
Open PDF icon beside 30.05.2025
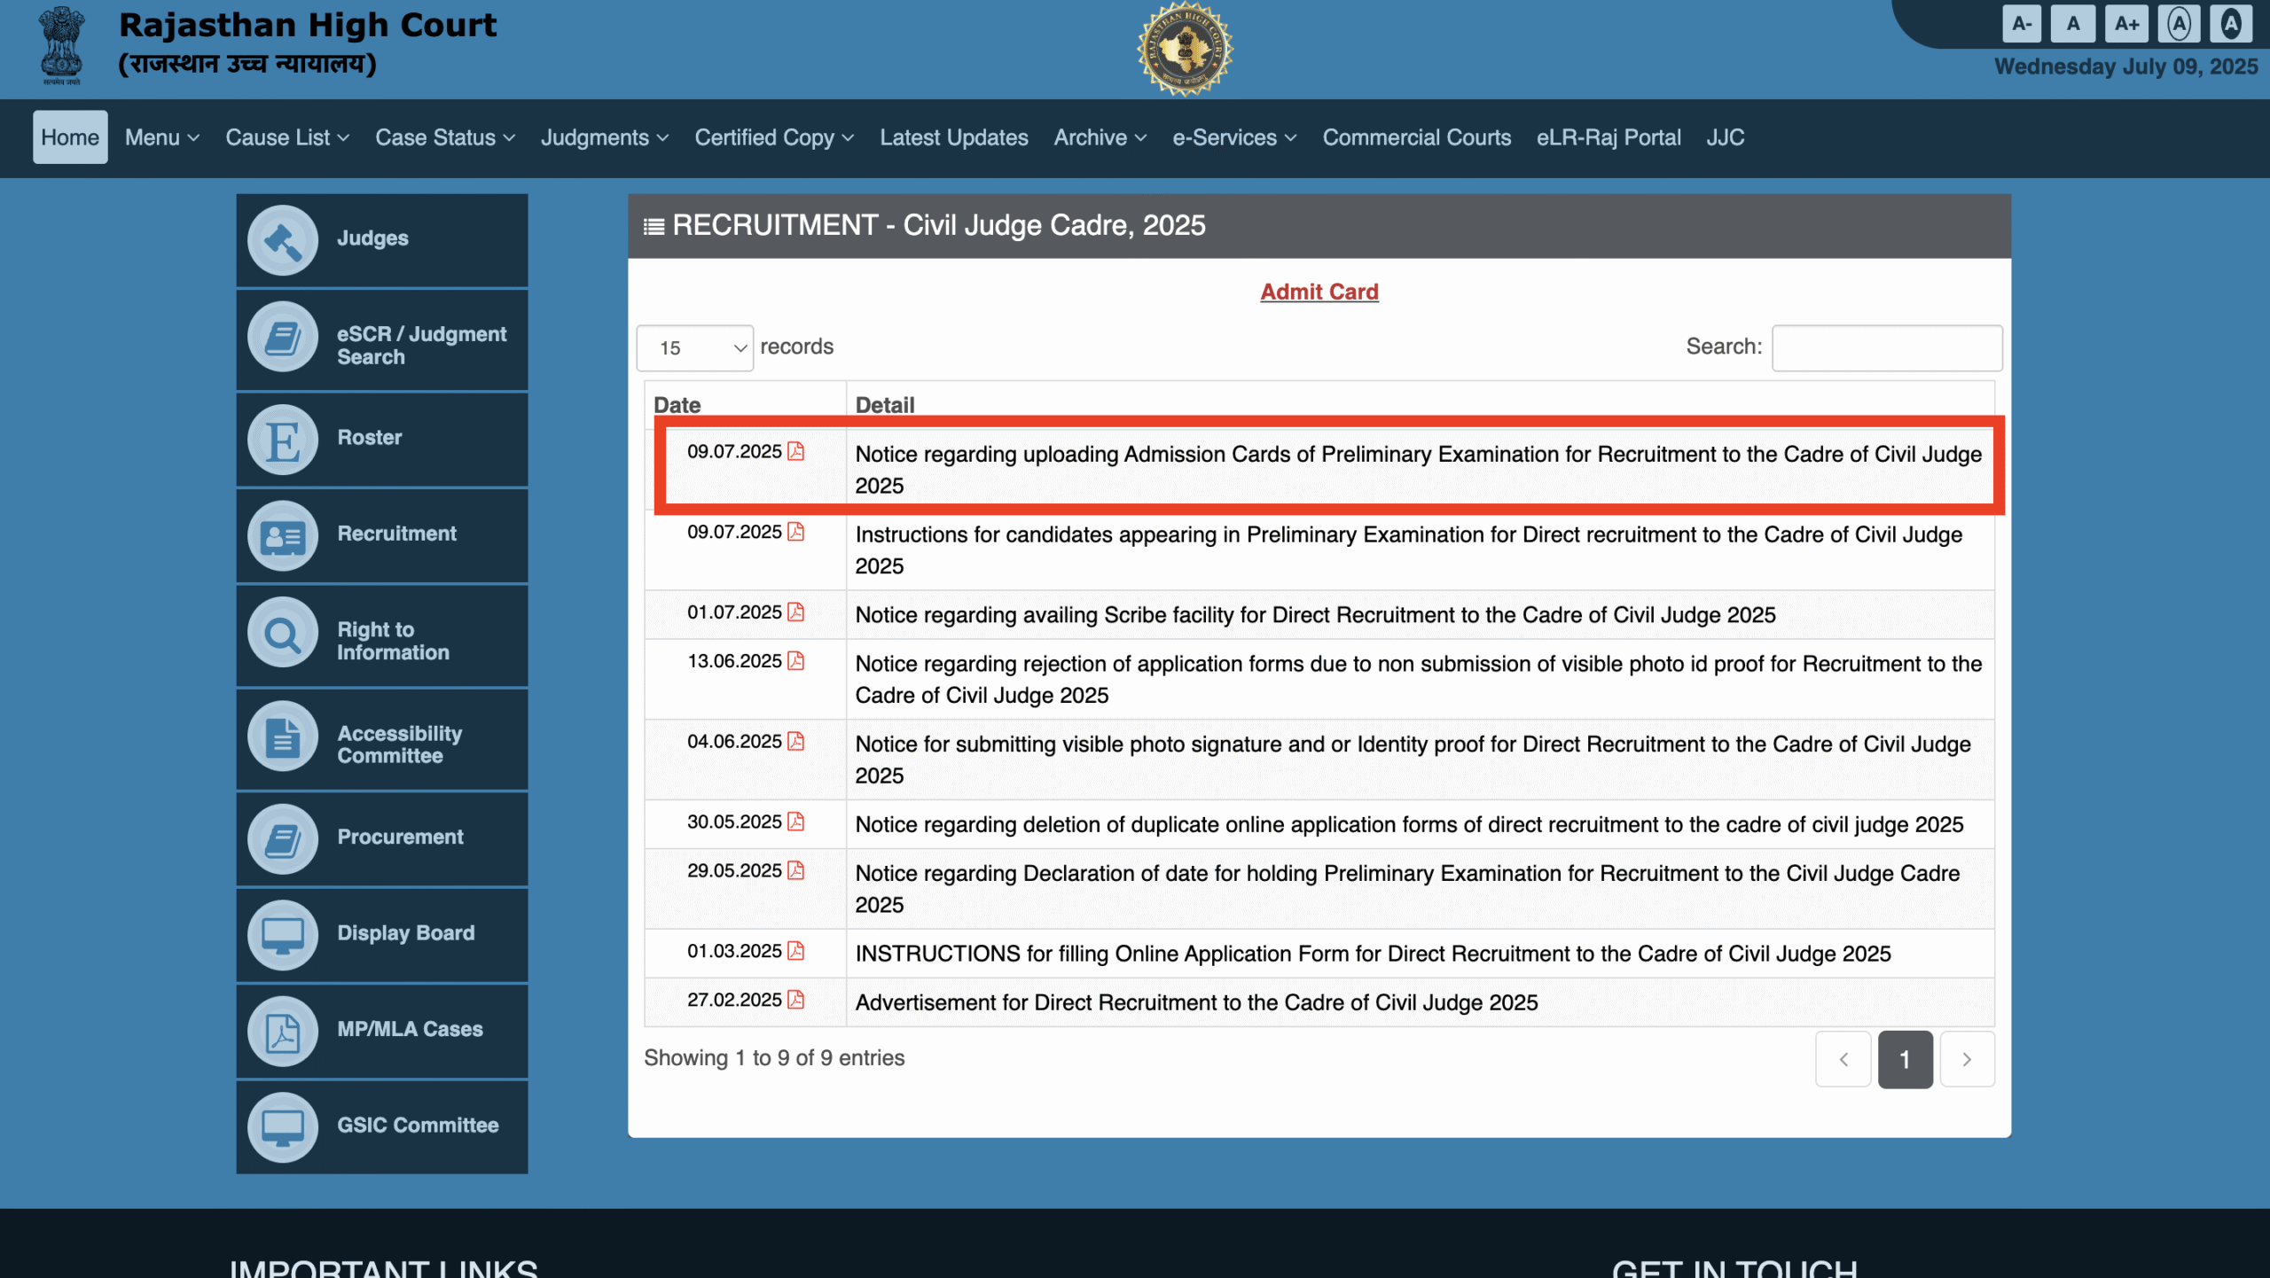point(795,822)
